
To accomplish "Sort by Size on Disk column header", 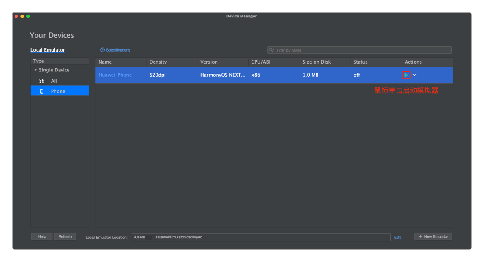I will (325, 62).
